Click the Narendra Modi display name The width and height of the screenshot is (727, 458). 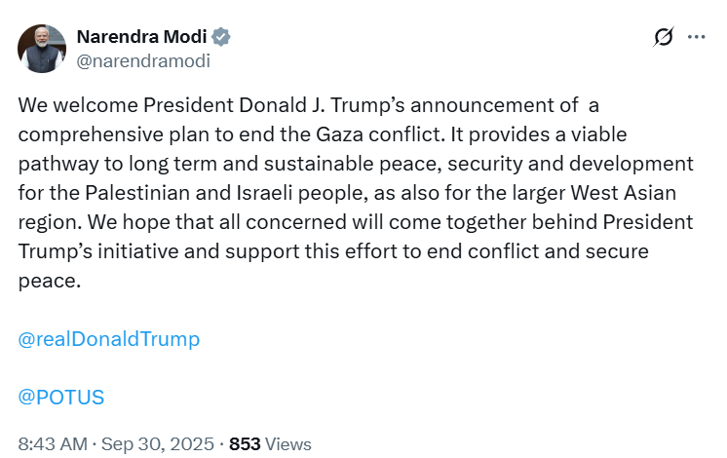(140, 38)
